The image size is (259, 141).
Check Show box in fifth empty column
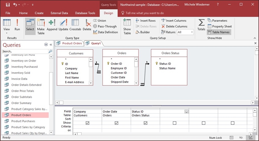pos(203,123)
